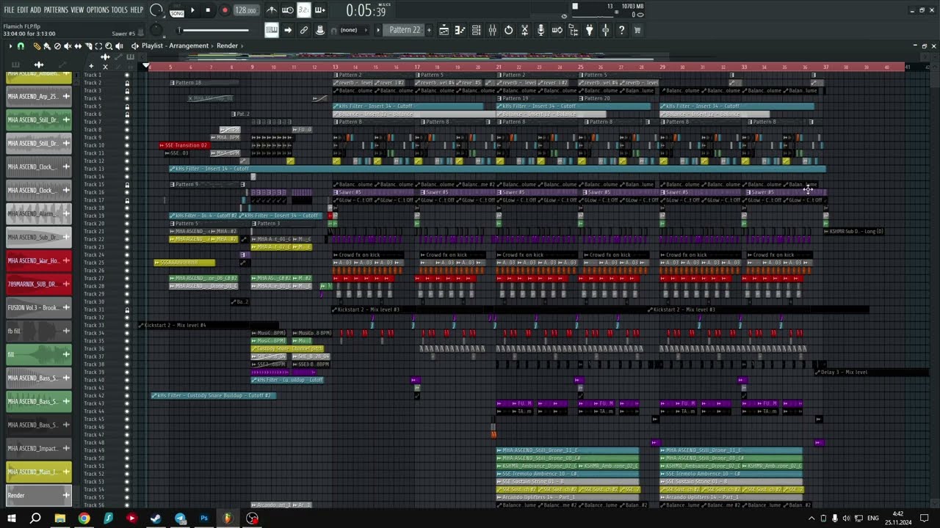Screen dimensions: 940x528
Task: Open the plugin picker plug icon
Action: click(x=589, y=30)
